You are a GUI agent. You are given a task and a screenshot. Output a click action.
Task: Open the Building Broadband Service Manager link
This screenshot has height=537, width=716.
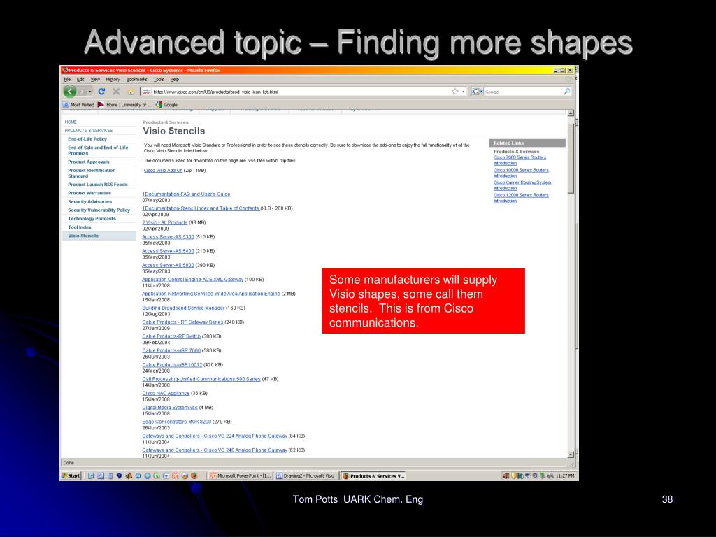[x=183, y=308]
